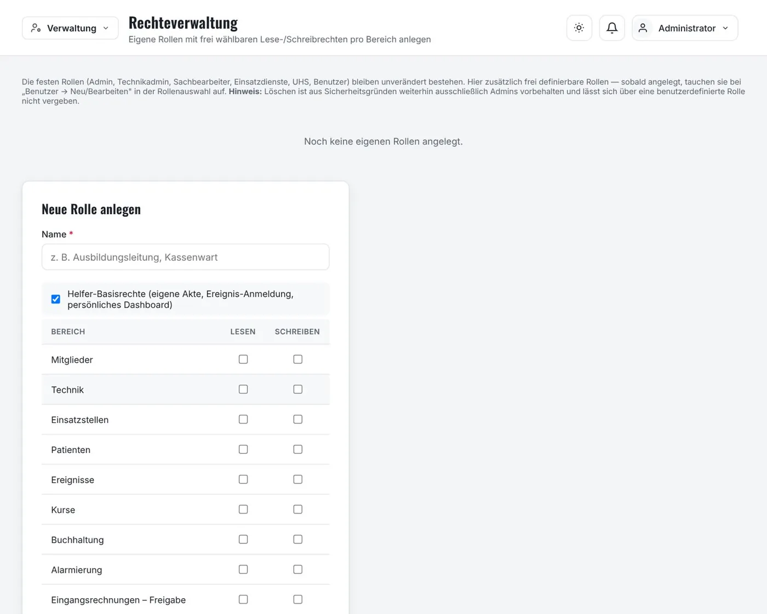Click the 'Noch keine eigenen Rollen angelegt.' message

(x=383, y=141)
